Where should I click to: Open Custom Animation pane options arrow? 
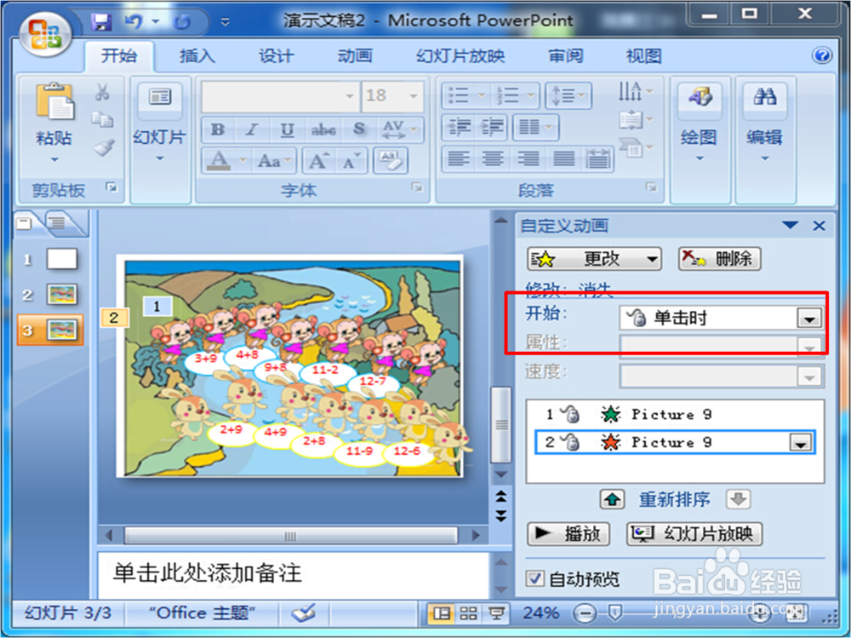[790, 225]
